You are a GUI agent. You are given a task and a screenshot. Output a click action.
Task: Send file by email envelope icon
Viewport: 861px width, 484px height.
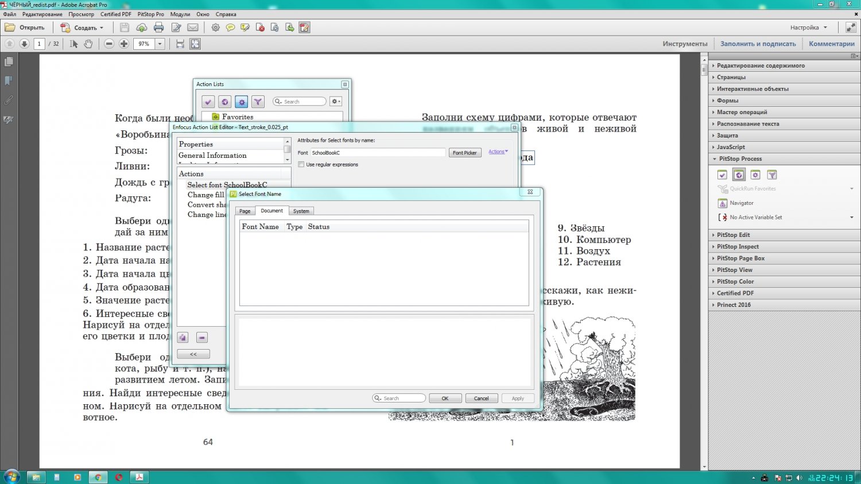pyautogui.click(x=193, y=28)
